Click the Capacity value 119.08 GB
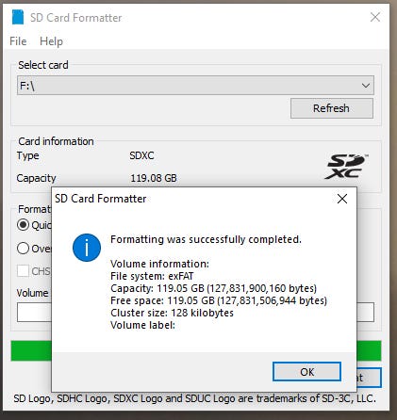This screenshot has height=420, width=397. coord(154,178)
